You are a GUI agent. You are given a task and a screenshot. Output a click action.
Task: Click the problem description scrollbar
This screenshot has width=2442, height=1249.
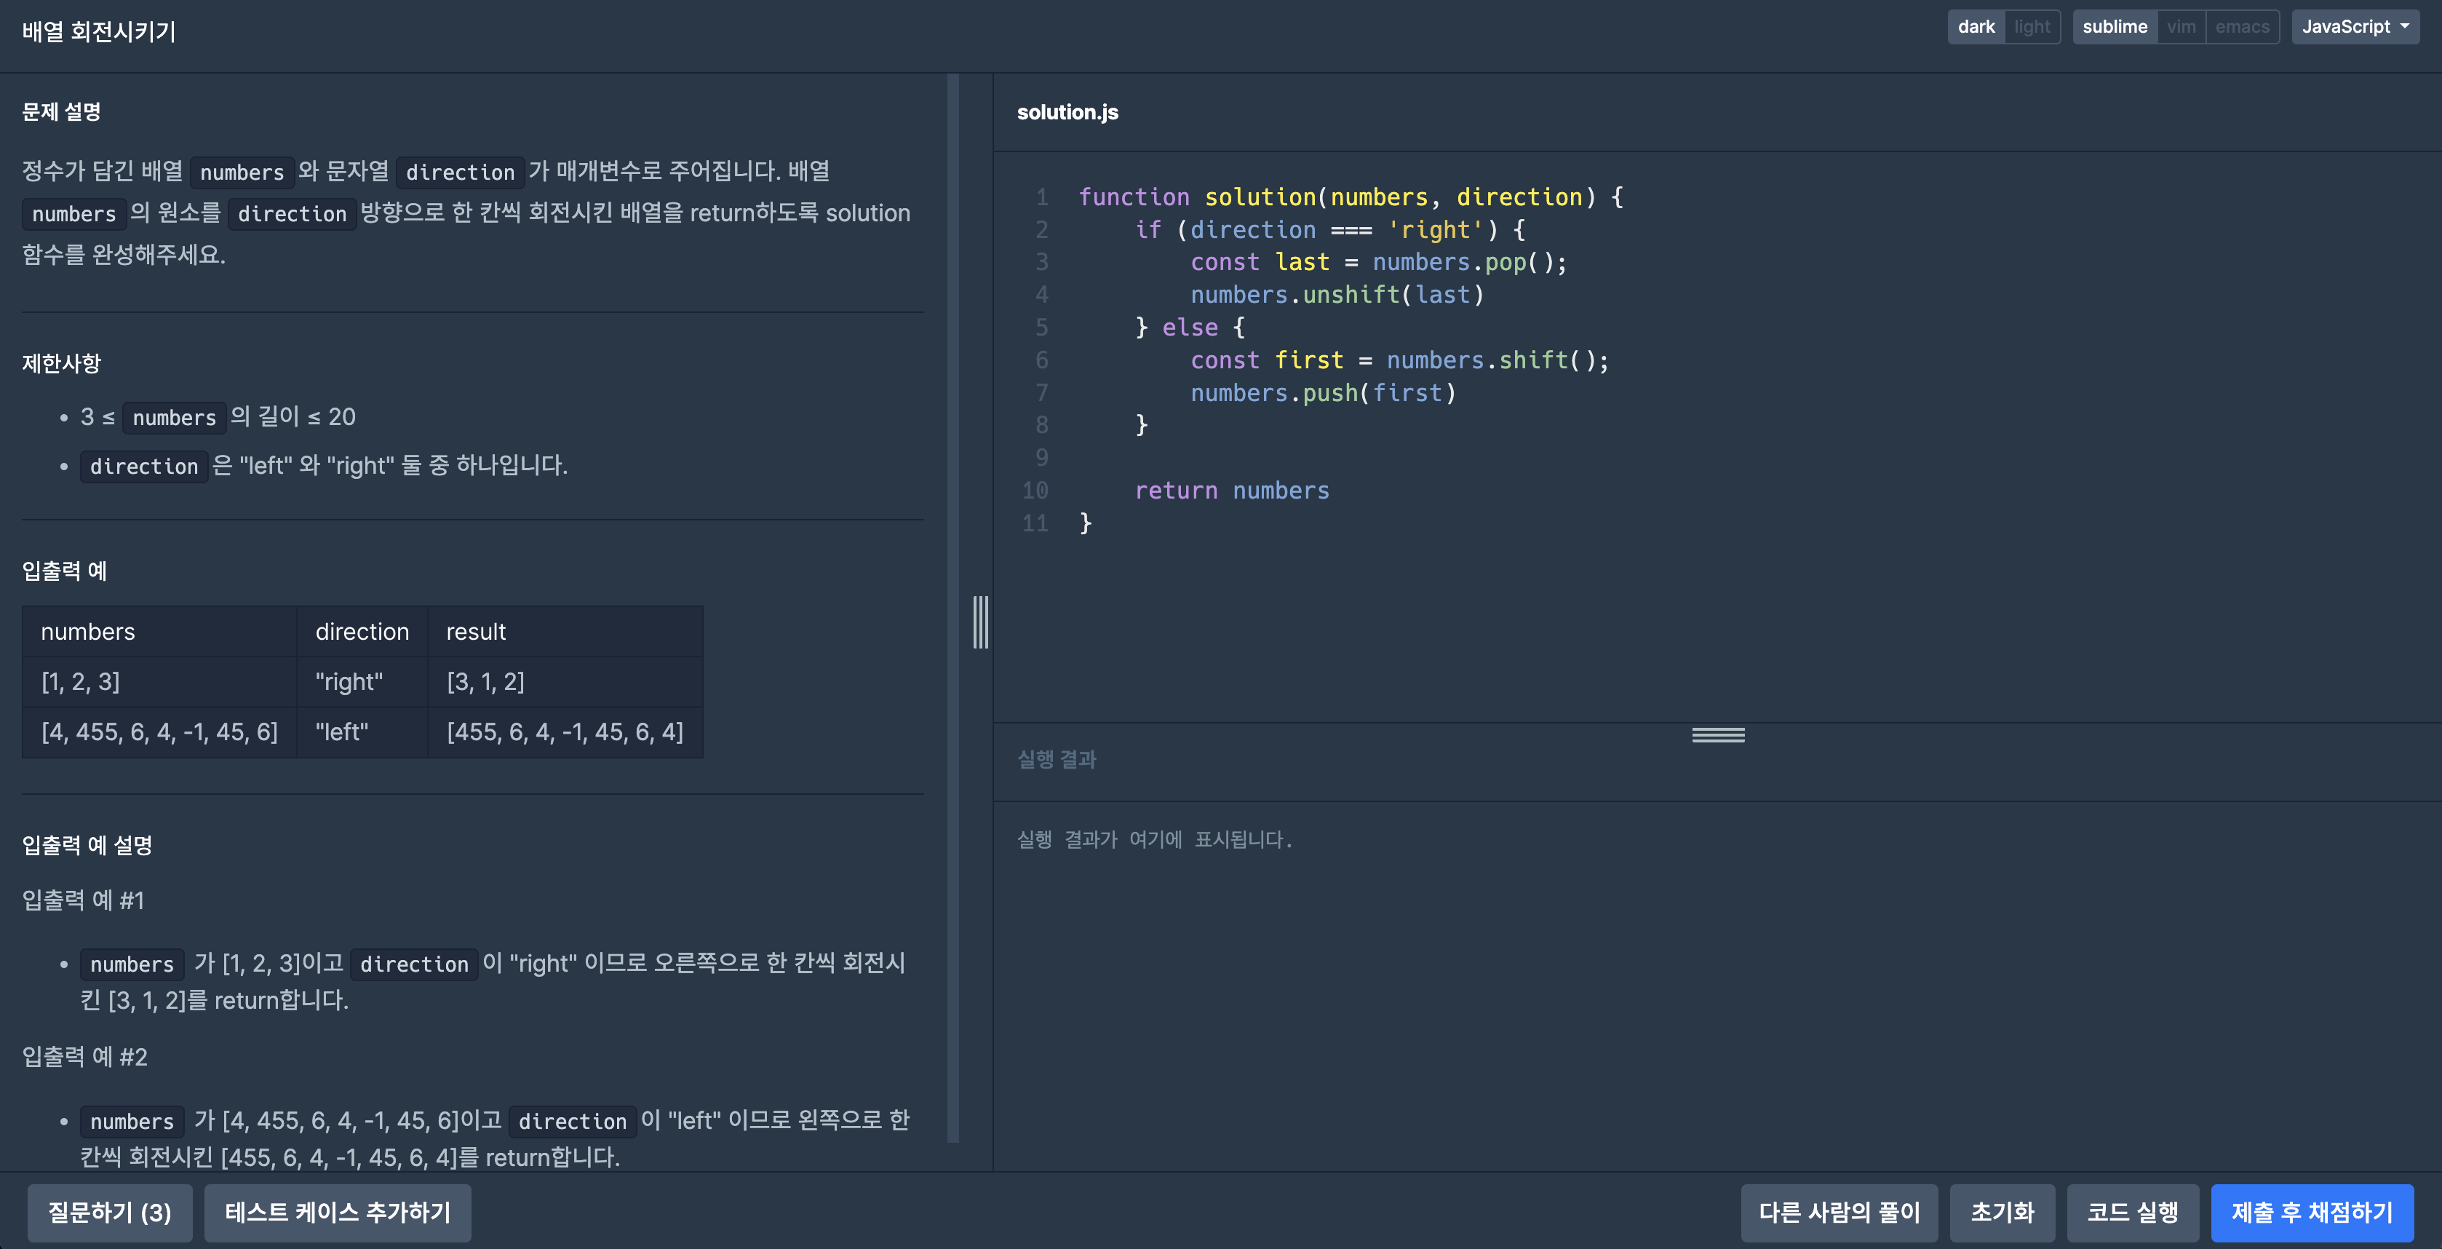pos(952,607)
